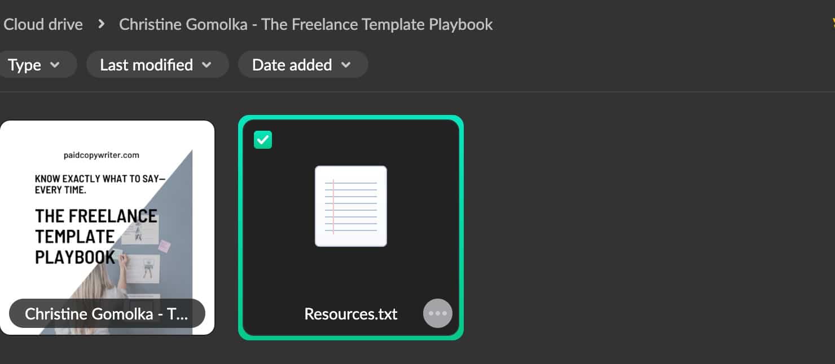Click the Christine Gomolka folder name label
Screen dimensions: 835x364
[107, 314]
